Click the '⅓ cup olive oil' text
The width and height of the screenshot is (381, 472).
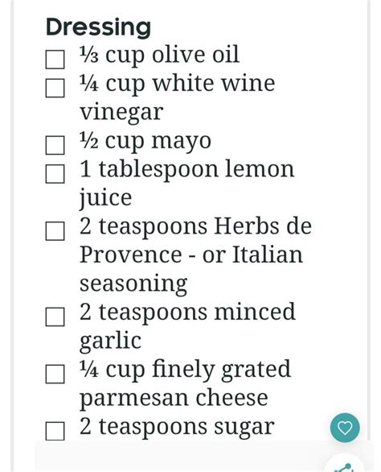(x=159, y=55)
